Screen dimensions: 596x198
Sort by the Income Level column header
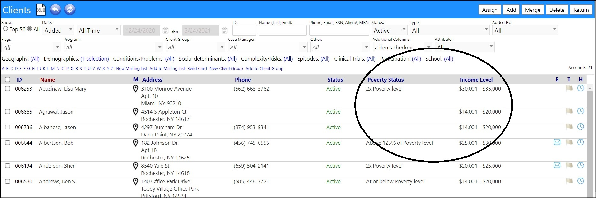pos(476,80)
